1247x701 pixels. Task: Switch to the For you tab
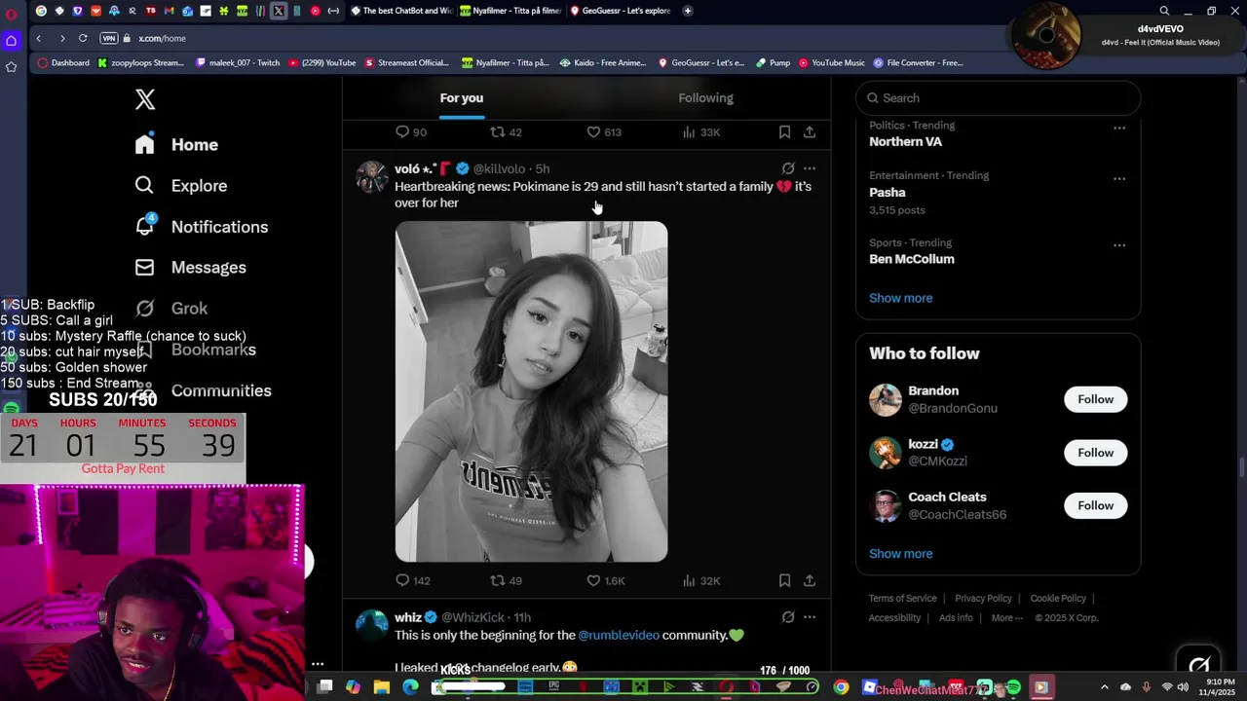[x=462, y=97]
